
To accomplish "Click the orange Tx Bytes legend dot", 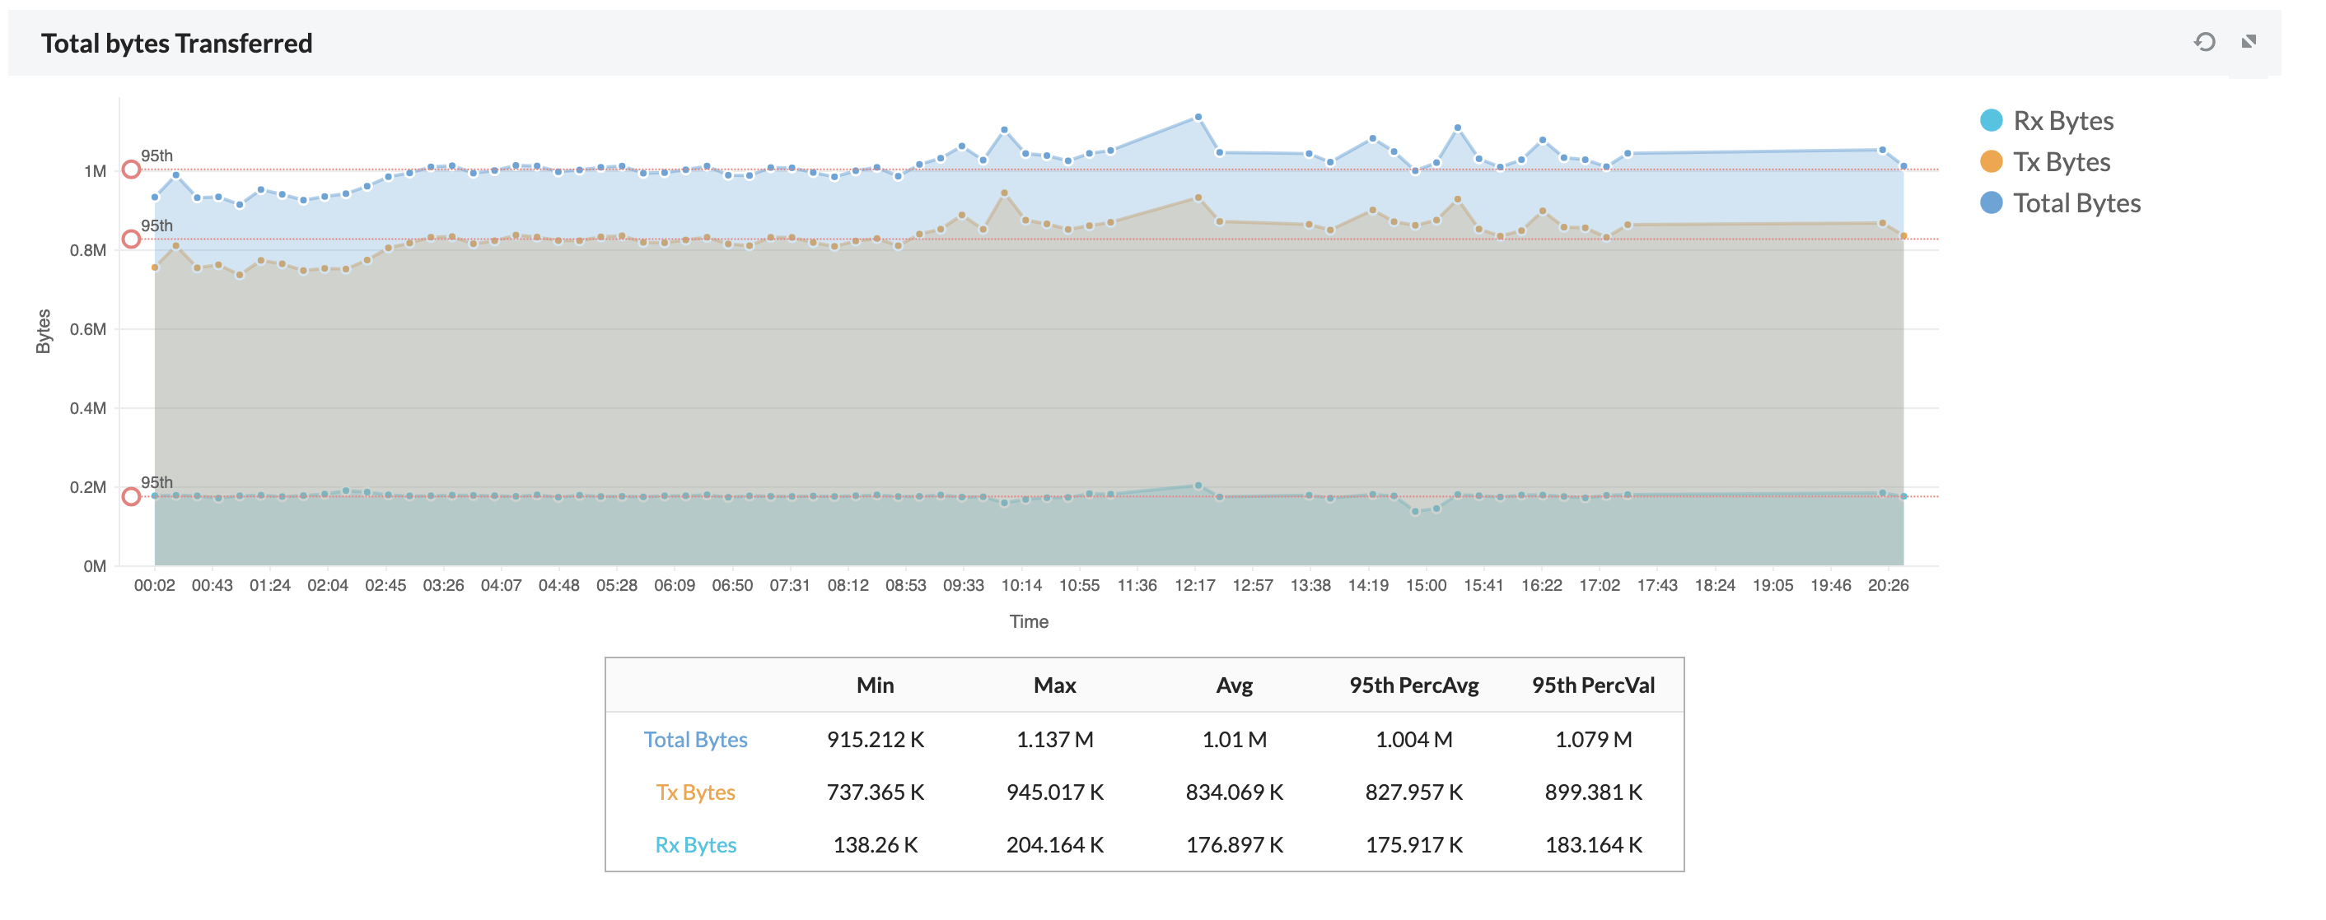I will click(1992, 161).
